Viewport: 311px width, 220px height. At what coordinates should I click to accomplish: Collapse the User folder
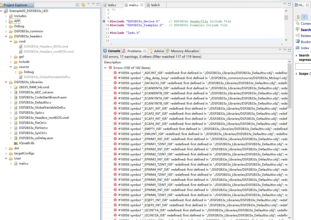tap(6, 158)
